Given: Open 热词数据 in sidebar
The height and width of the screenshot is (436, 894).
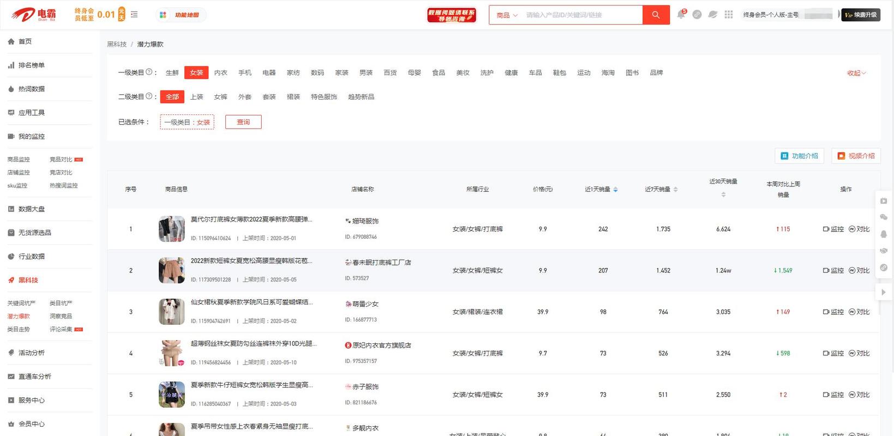Looking at the screenshot, I should click(x=31, y=89).
